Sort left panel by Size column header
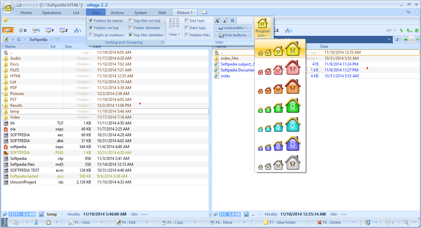Image resolution: width=421 pixels, height=228 pixels. pyautogui.click(x=77, y=47)
